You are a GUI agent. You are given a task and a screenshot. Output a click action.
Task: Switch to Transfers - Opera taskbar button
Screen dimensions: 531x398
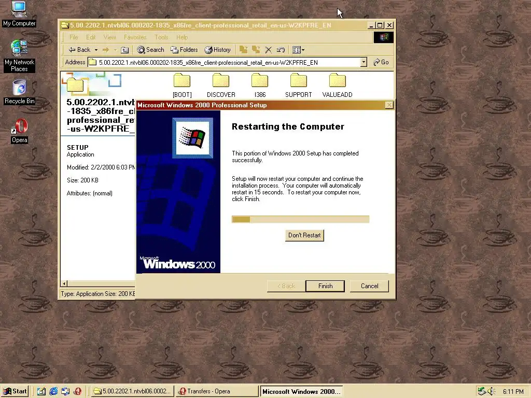pyautogui.click(x=217, y=391)
